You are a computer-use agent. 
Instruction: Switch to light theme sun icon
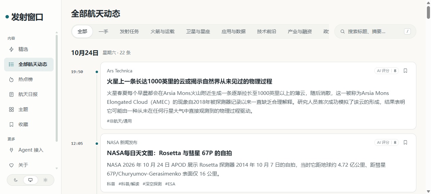(45, 180)
